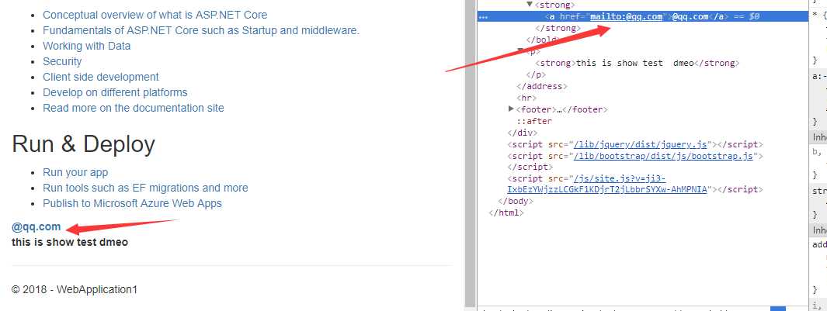The height and width of the screenshot is (311, 827).
Task: Select the ::after pseudo-element node
Action: point(533,121)
